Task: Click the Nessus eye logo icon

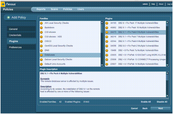Action: click(3, 4)
